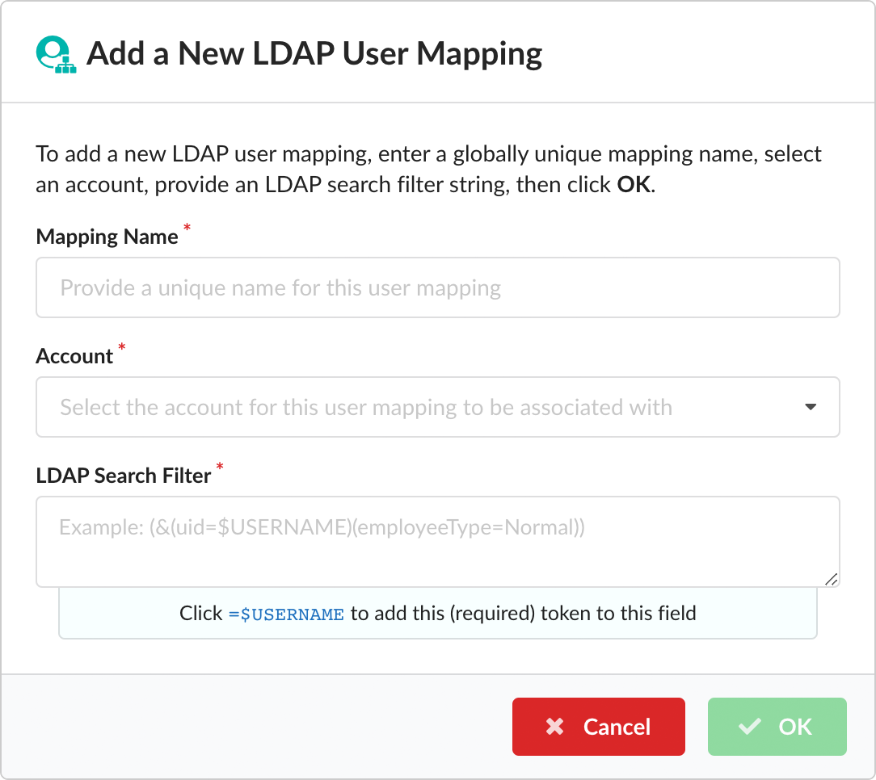The image size is (876, 780).
Task: Click the teal user silhouette in the header icon
Action: point(50,48)
